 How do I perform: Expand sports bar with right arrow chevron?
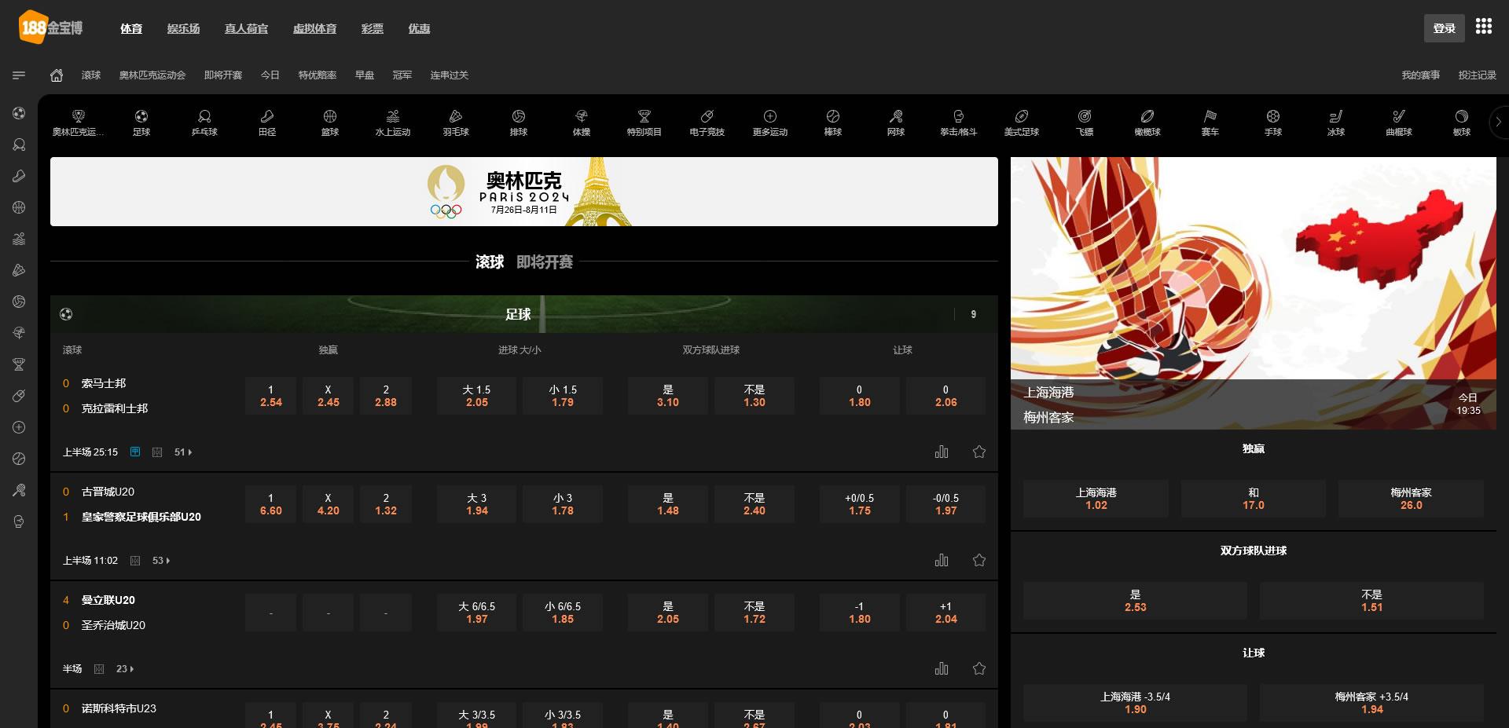(1499, 122)
